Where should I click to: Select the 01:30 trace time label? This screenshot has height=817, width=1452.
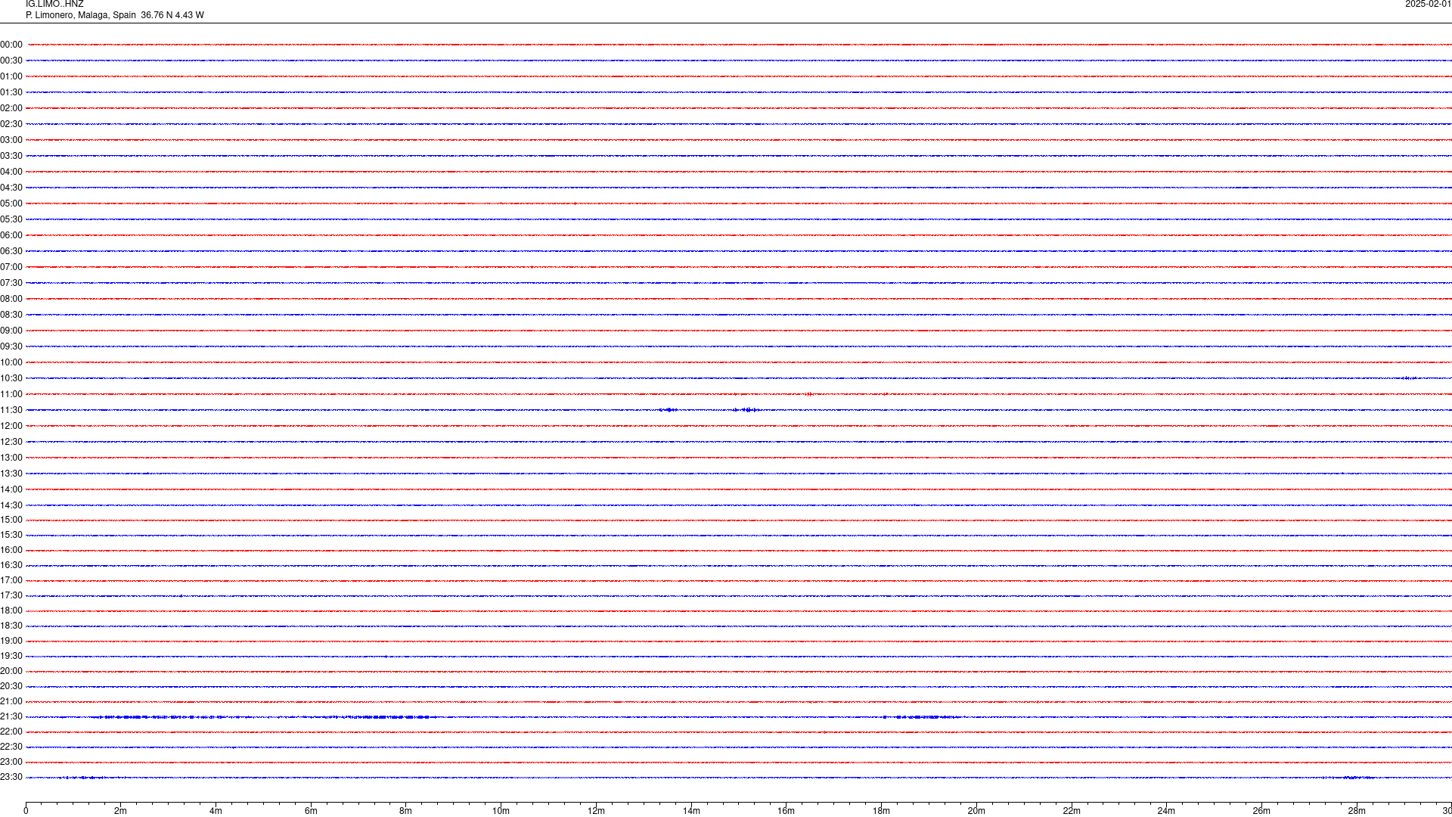(11, 92)
